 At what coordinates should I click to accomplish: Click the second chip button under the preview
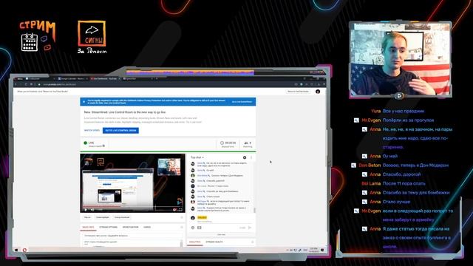[103, 217]
